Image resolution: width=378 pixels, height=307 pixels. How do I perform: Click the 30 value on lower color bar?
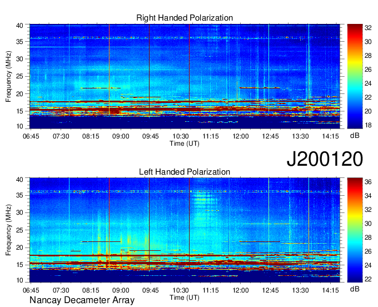[x=368, y=224]
